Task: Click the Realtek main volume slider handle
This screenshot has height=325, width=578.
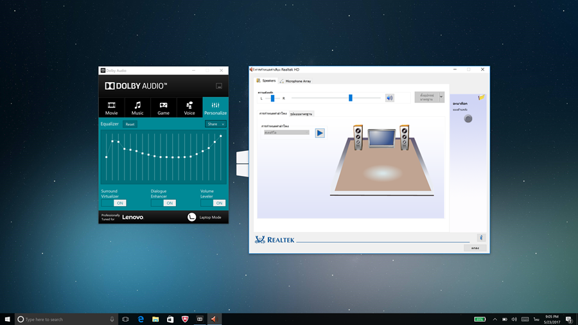Action: [351, 98]
